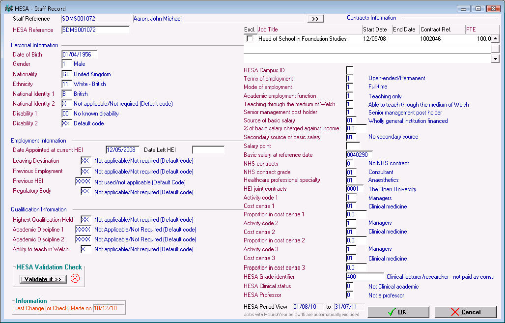Click the red sad-face validation status icon
Screen dimensions: 505x323
click(x=75, y=278)
